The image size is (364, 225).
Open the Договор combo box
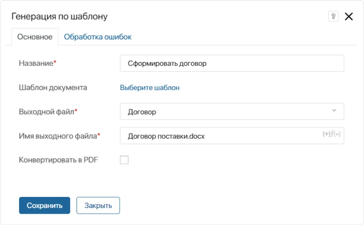[x=223, y=112]
